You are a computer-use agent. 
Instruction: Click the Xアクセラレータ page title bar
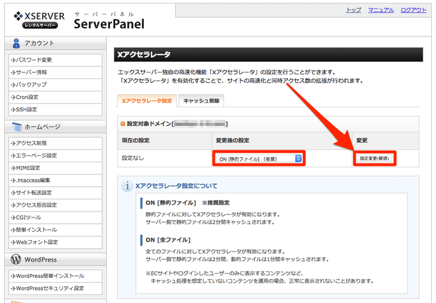tap(268, 54)
